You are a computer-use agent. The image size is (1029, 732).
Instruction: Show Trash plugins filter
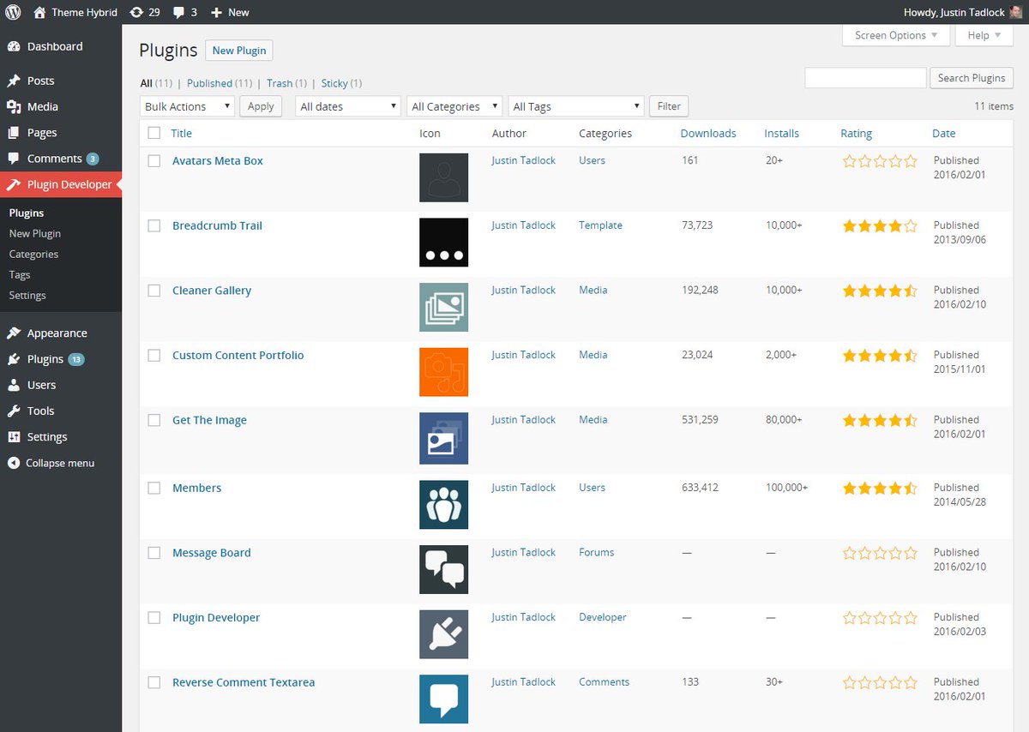280,83
